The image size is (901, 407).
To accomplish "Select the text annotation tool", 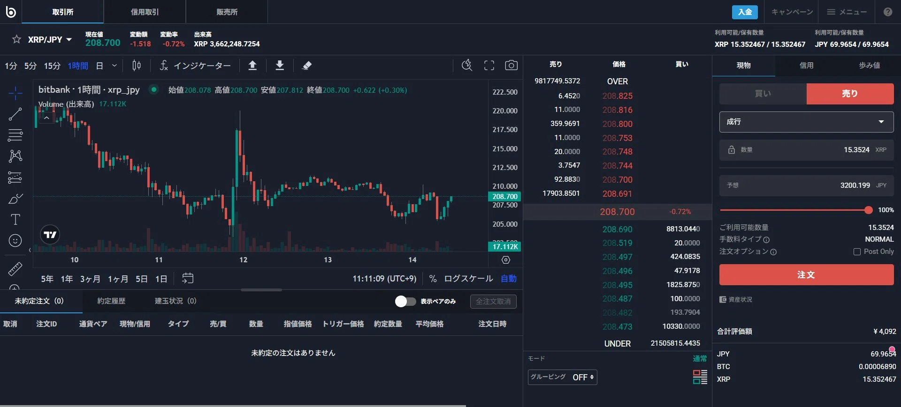I will (15, 219).
